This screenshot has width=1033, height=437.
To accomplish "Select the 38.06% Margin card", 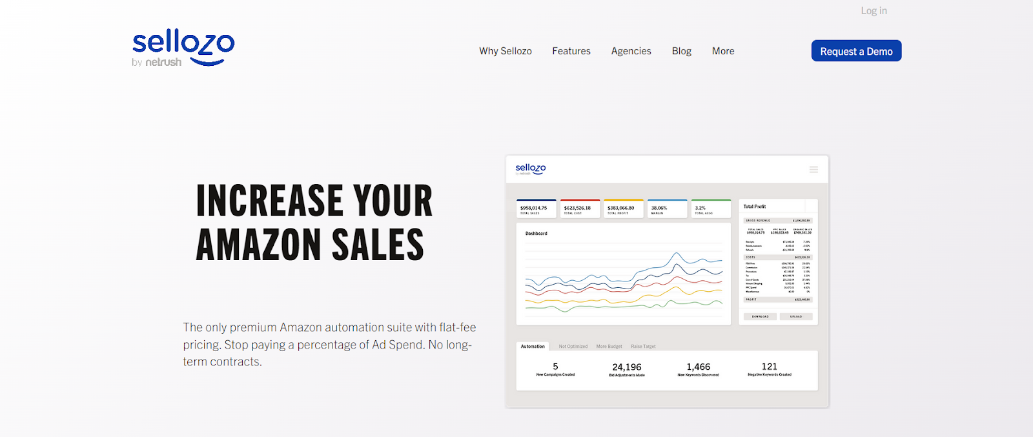I will tap(667, 208).
